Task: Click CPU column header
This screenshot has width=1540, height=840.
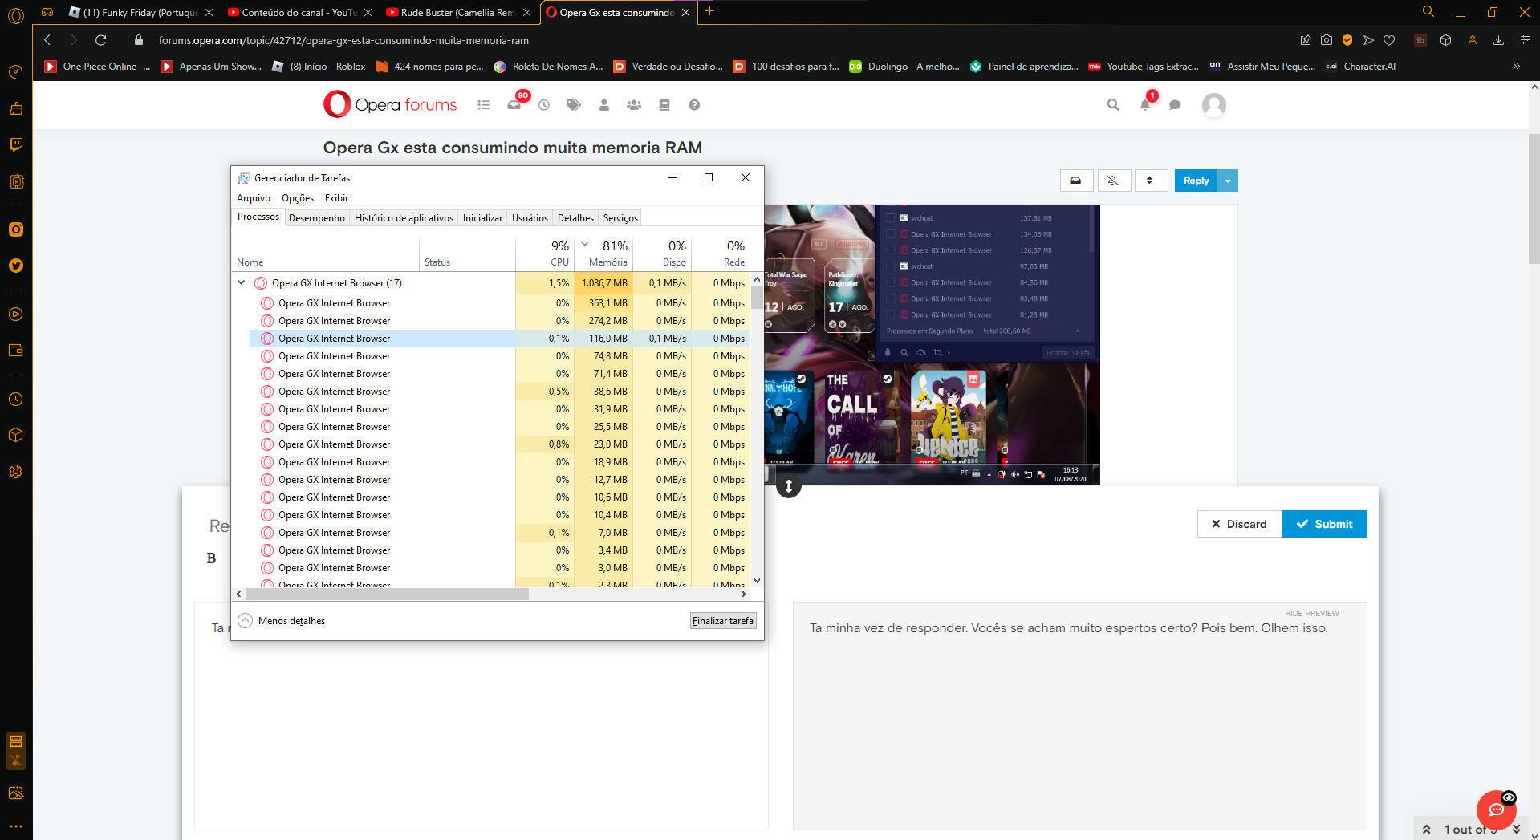Action: pyautogui.click(x=545, y=253)
